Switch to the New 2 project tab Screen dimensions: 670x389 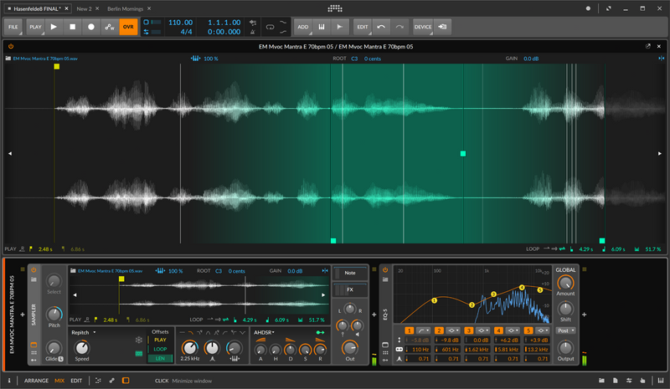[x=84, y=8]
